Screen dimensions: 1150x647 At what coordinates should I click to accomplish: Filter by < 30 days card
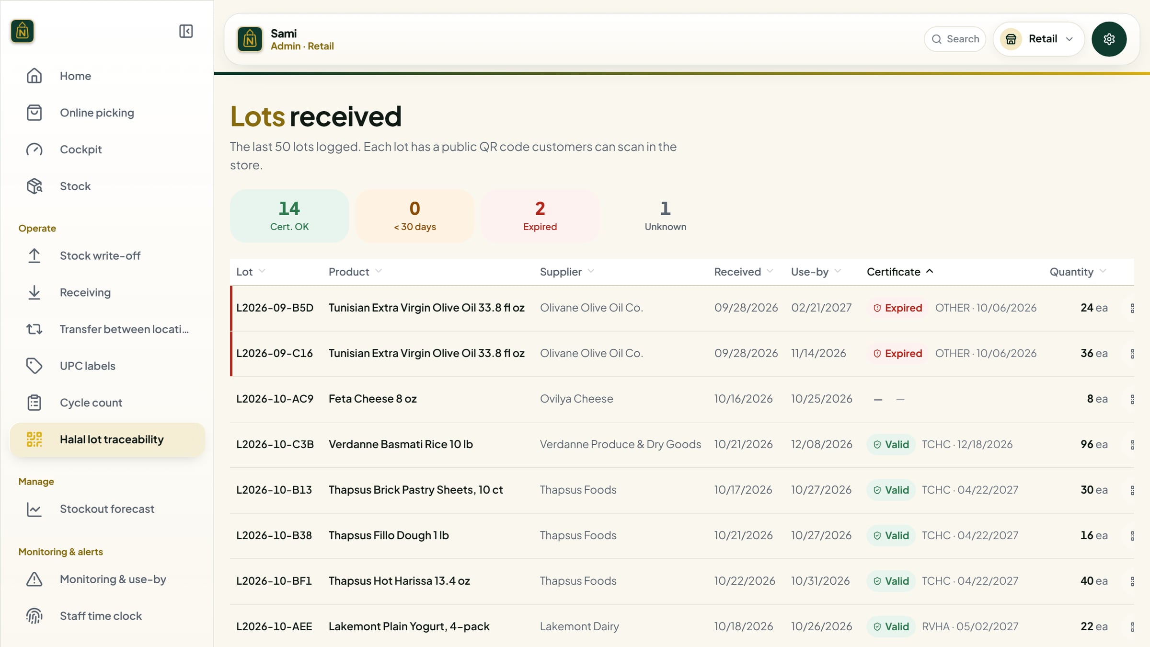415,216
